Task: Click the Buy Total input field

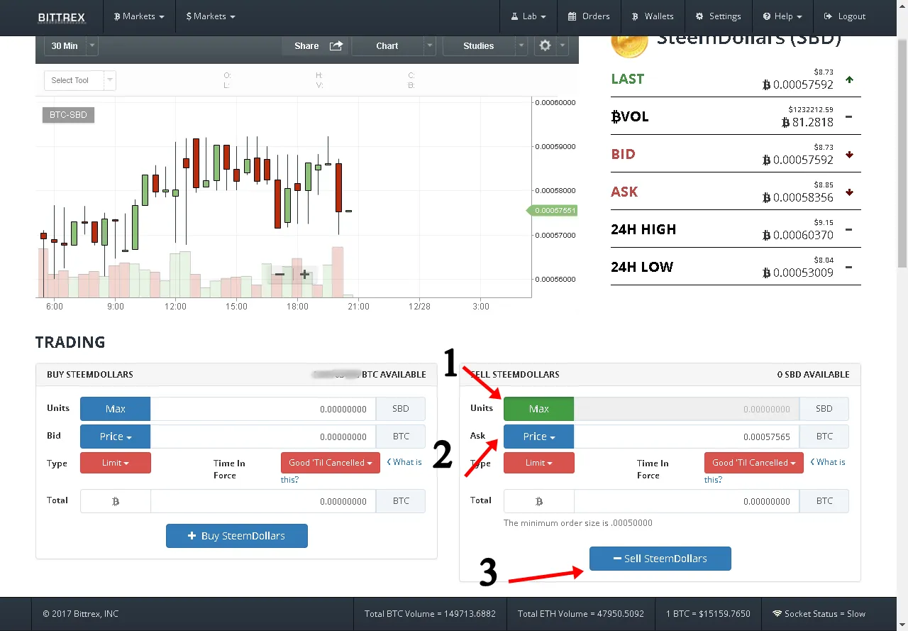Action: pyautogui.click(x=263, y=500)
